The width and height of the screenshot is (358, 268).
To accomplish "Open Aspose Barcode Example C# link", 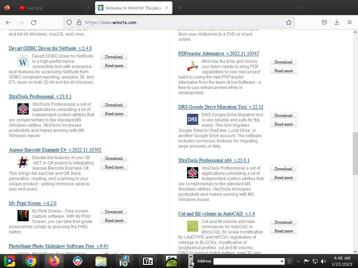I will point(55,150).
